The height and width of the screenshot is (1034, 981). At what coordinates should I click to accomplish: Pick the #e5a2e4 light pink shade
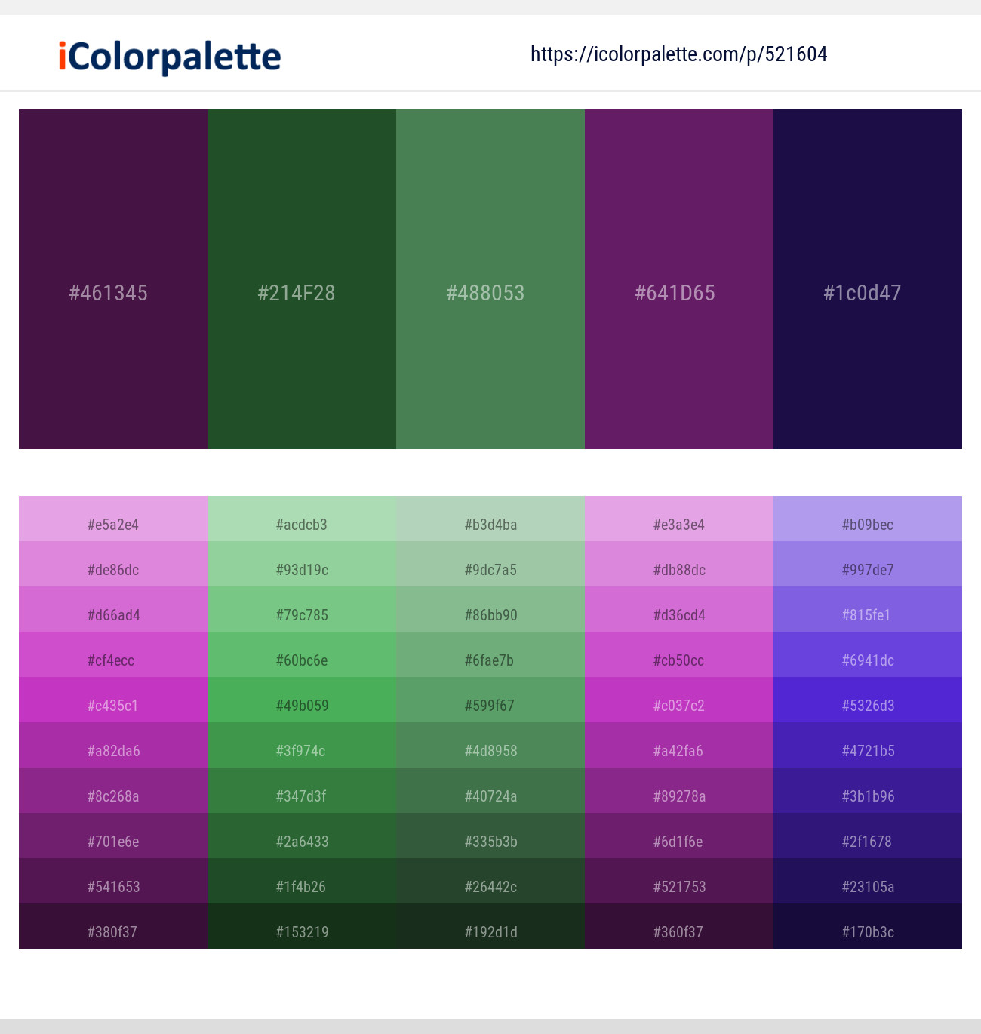pos(113,519)
